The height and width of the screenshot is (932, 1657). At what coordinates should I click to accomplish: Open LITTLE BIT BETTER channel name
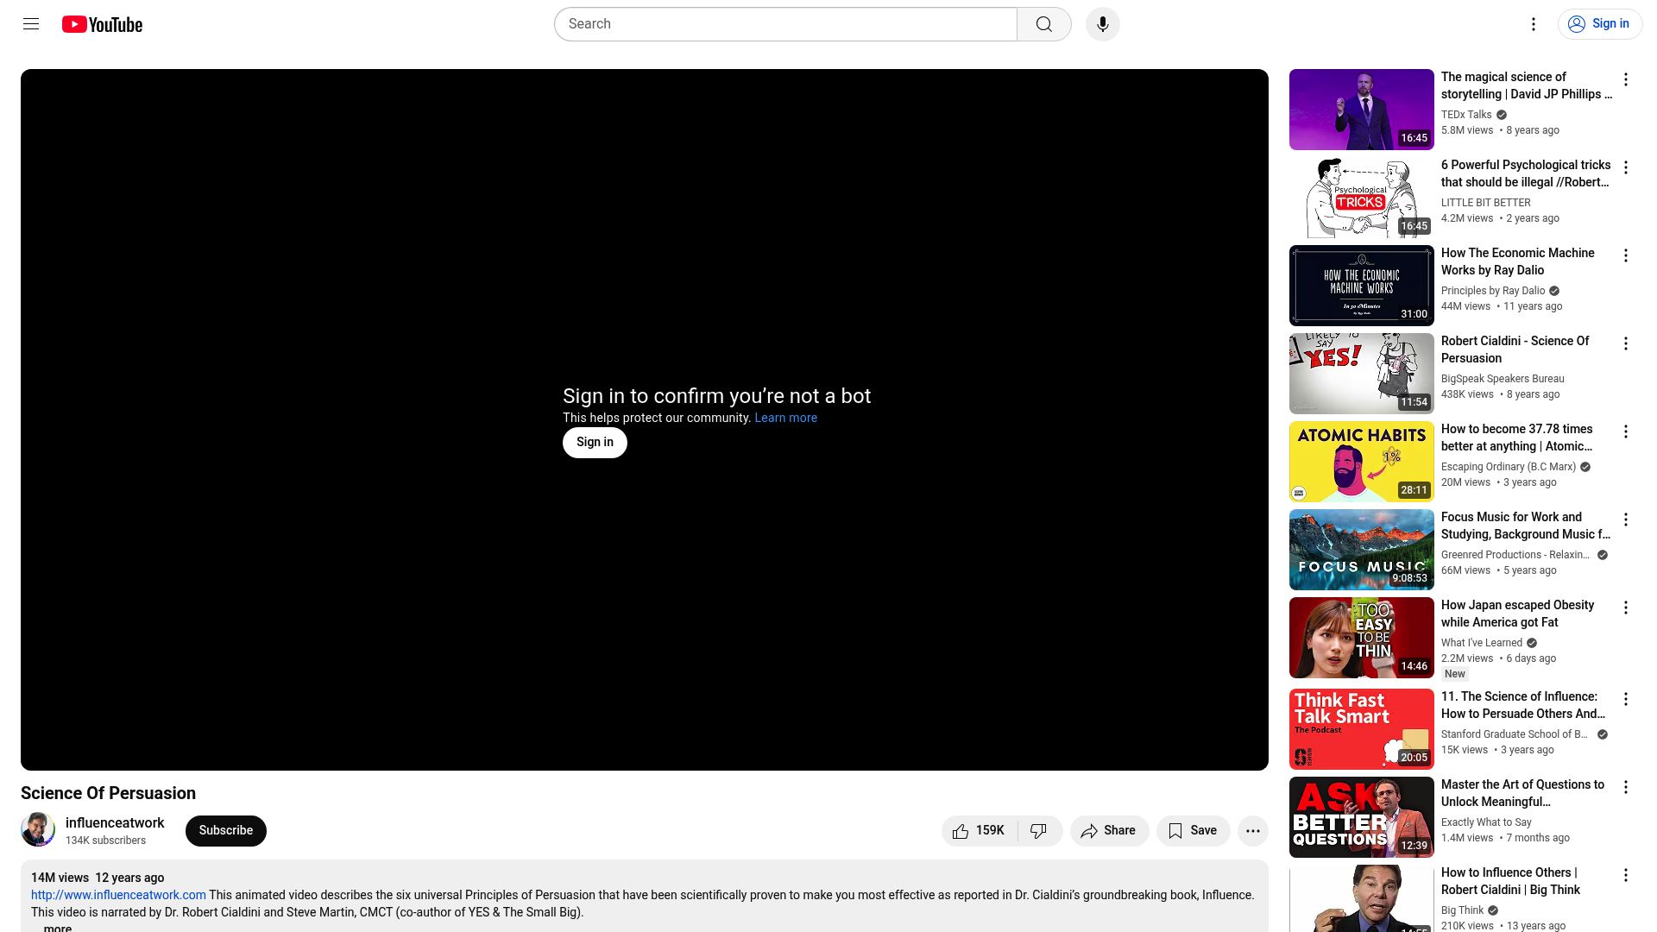pos(1485,203)
